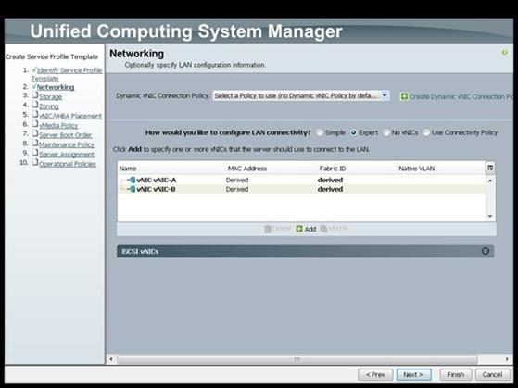Click the Delete button below vNIC table
Image resolution: width=518 pixels, height=388 pixels.
pyautogui.click(x=277, y=229)
